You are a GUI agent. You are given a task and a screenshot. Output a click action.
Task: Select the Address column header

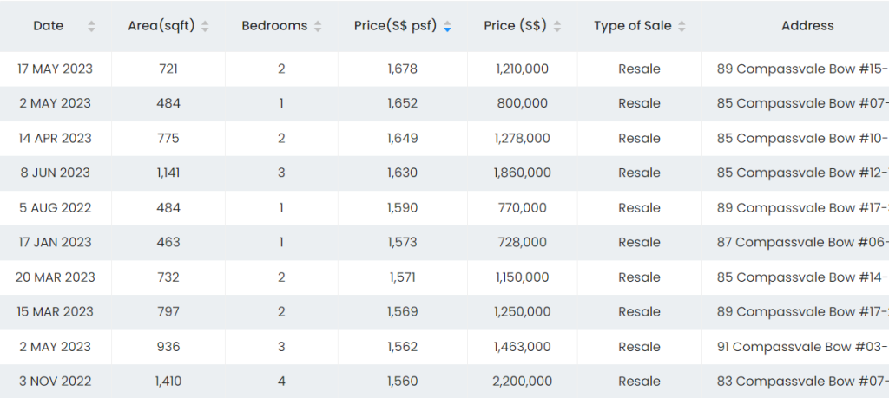807,26
